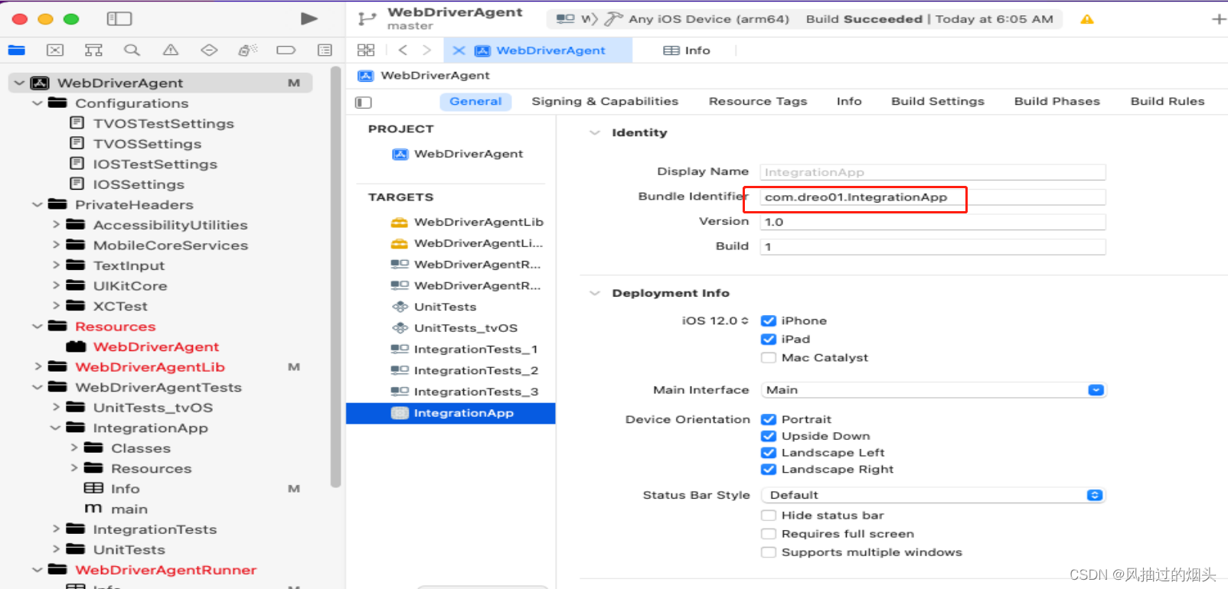Image resolution: width=1228 pixels, height=589 pixels.
Task: Click the yellow warning indicator in toolbar
Action: pos(1086,19)
